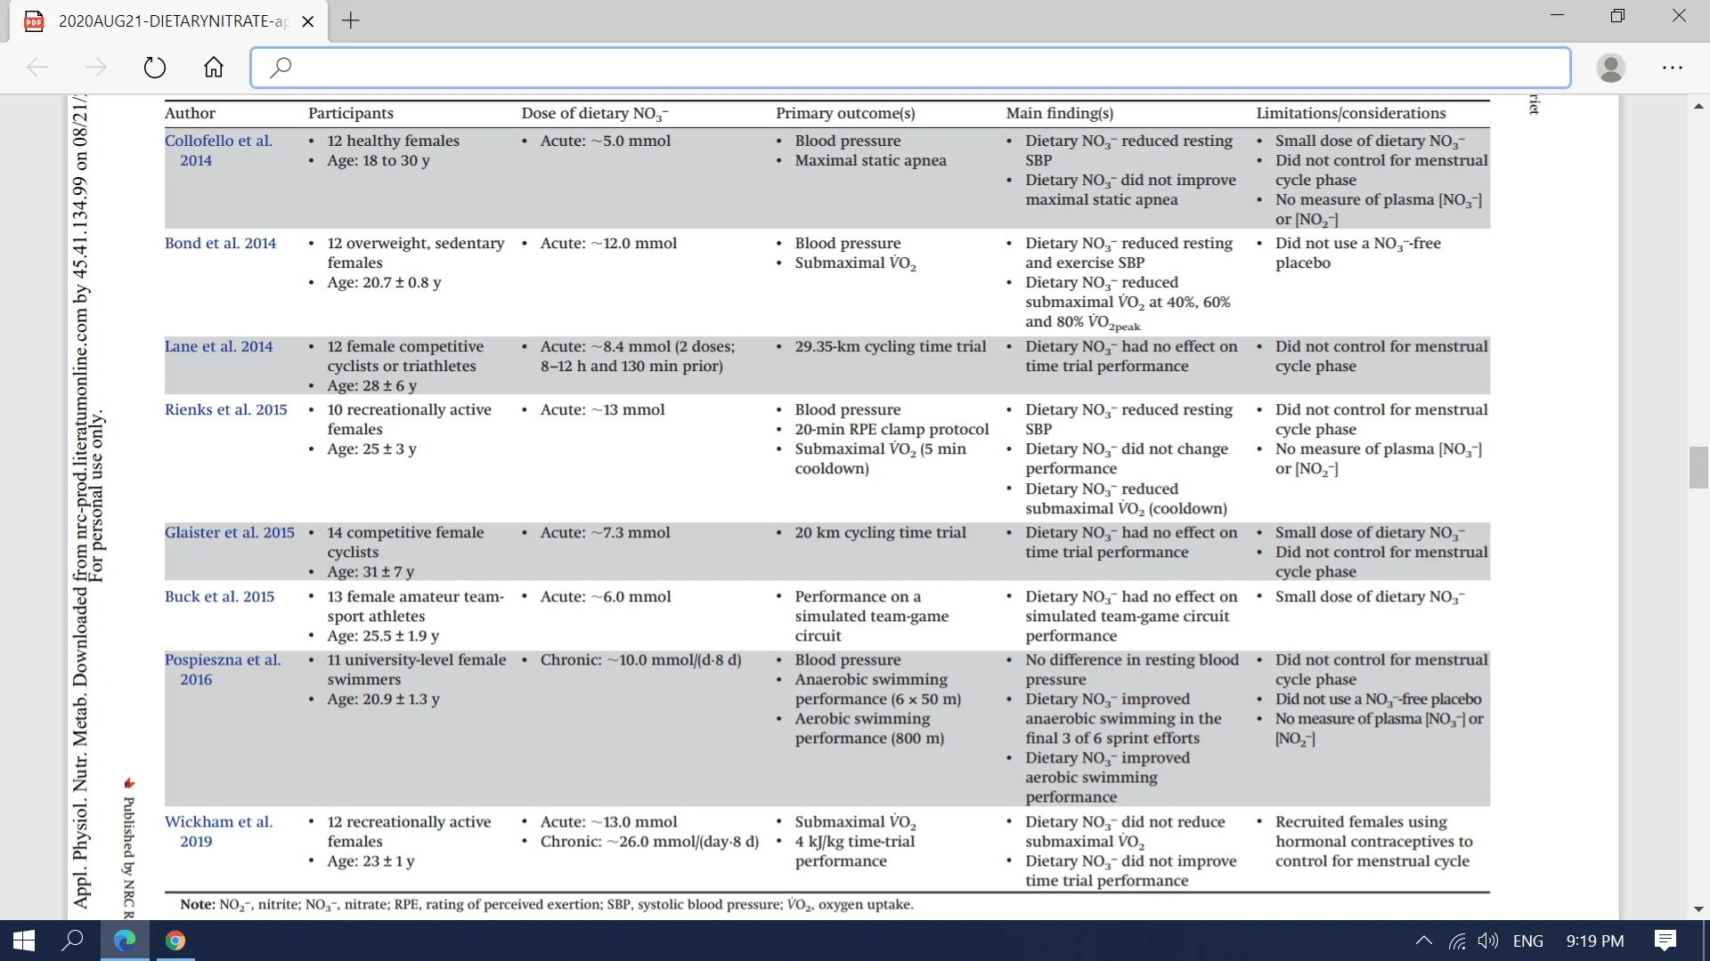The width and height of the screenshot is (1710, 961).
Task: Open Bond et al. 2014 reference link
Action: click(220, 243)
